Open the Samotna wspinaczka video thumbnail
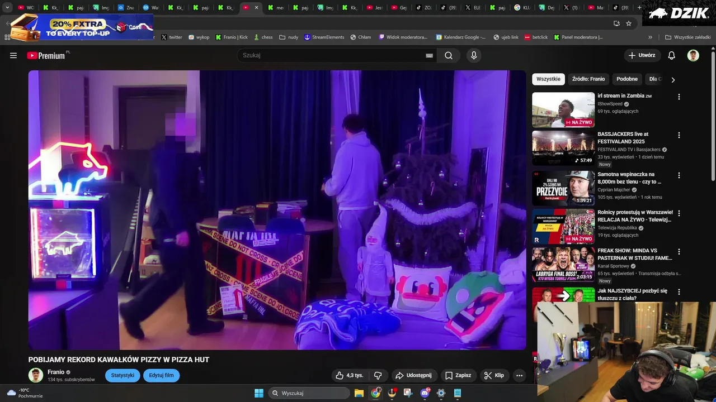716x402 pixels. pyautogui.click(x=563, y=188)
